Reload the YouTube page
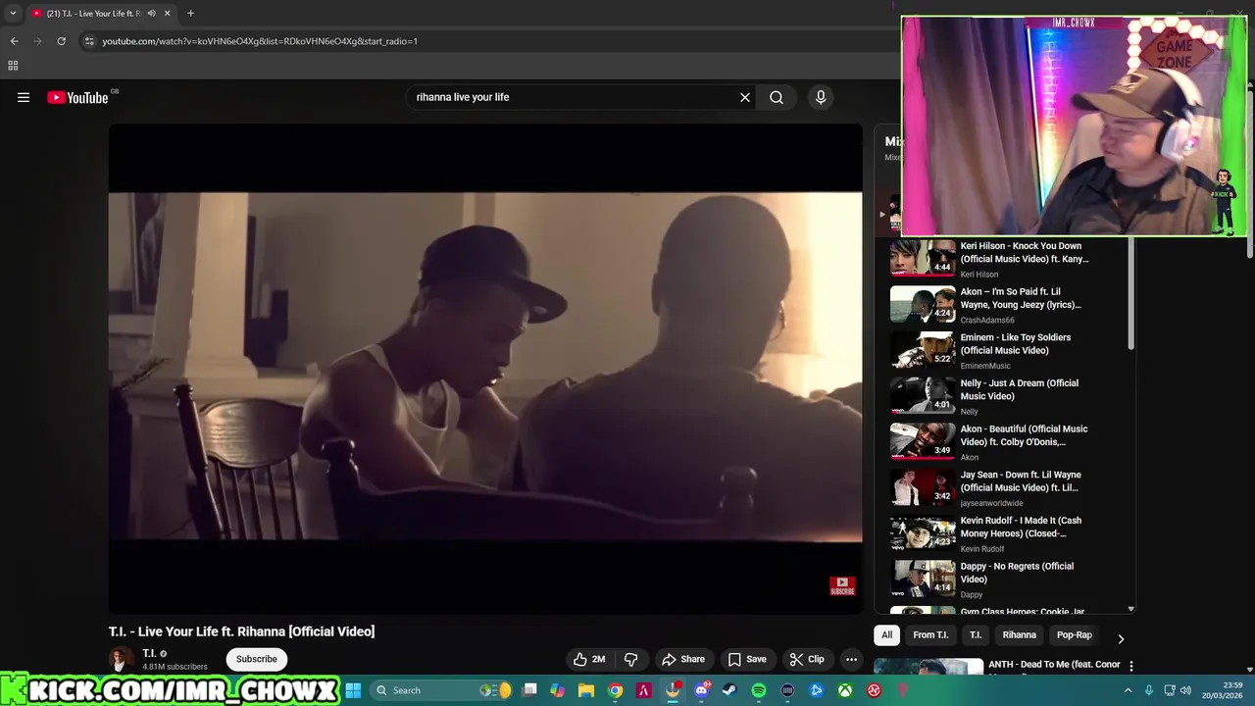The image size is (1255, 706). click(61, 41)
